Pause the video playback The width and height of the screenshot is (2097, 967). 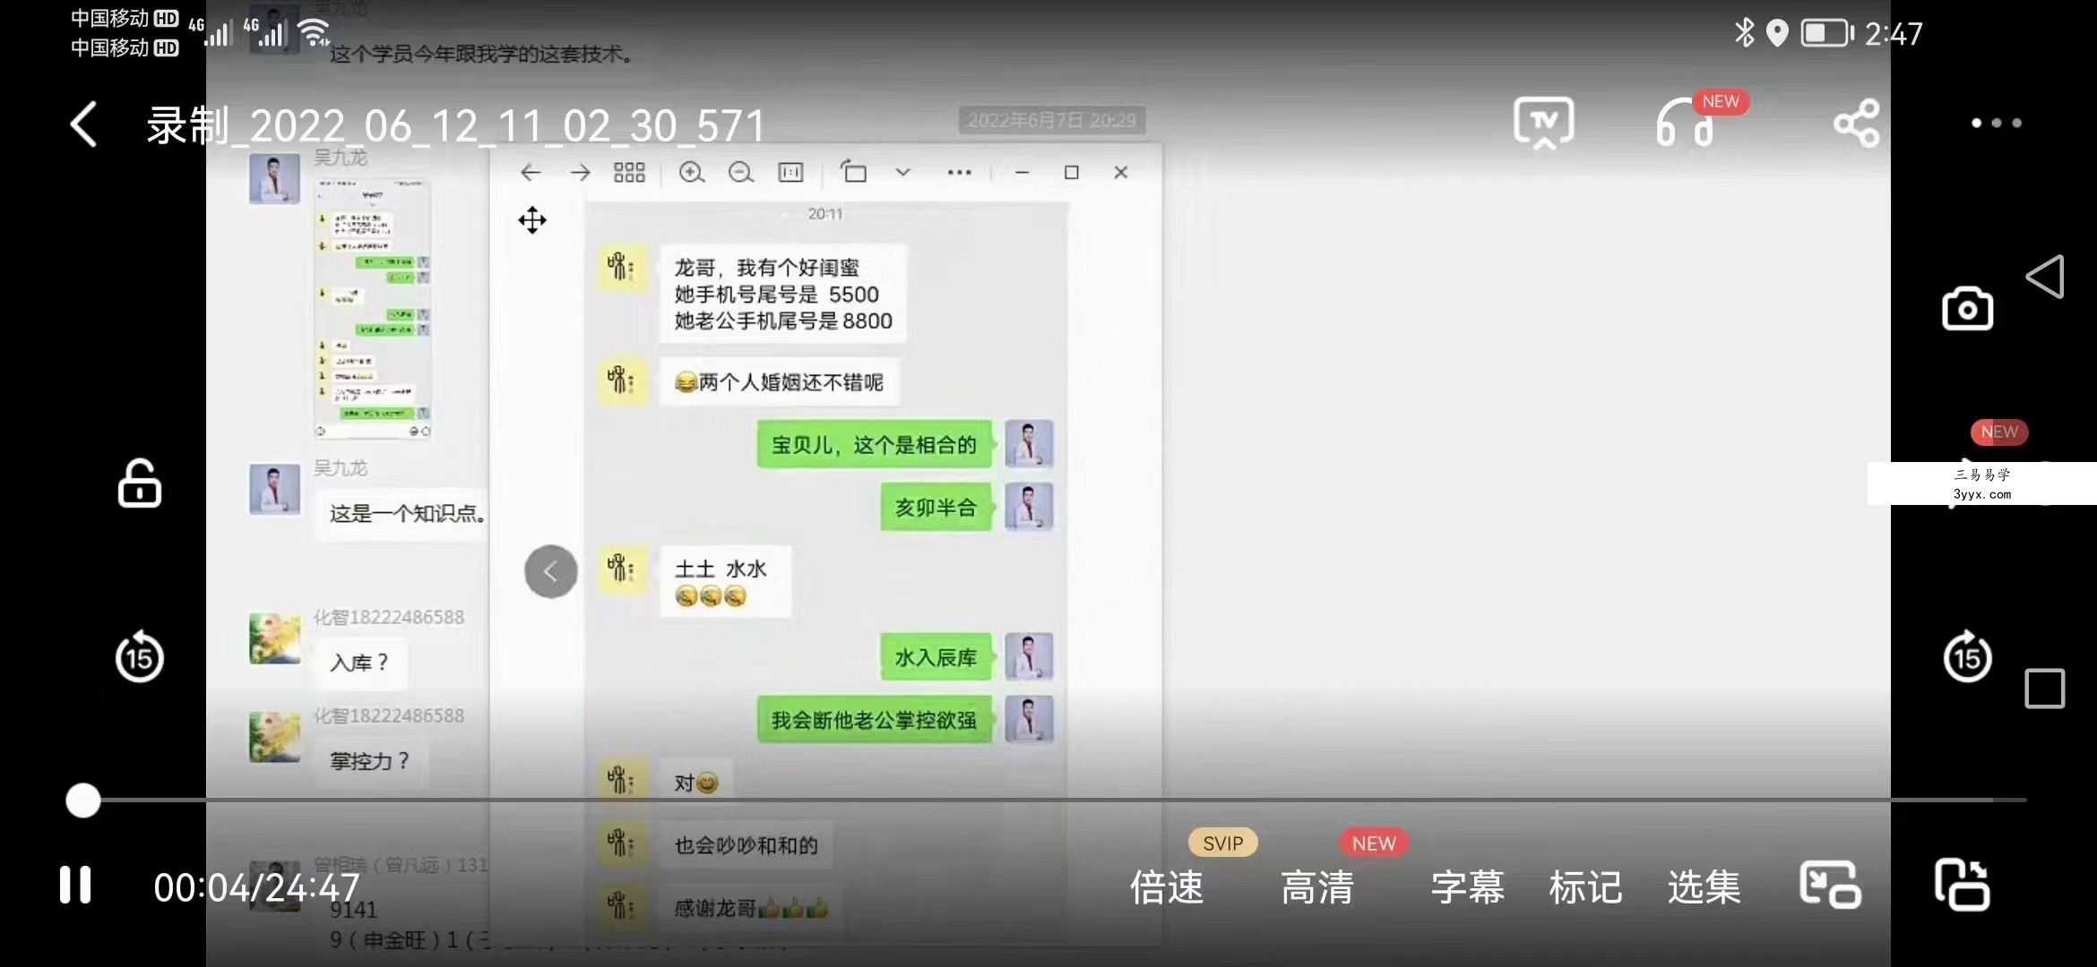click(75, 885)
